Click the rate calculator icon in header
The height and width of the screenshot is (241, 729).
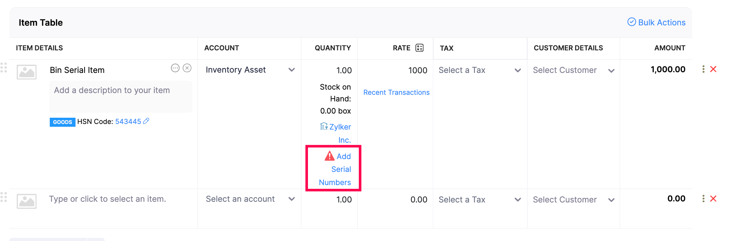click(420, 48)
